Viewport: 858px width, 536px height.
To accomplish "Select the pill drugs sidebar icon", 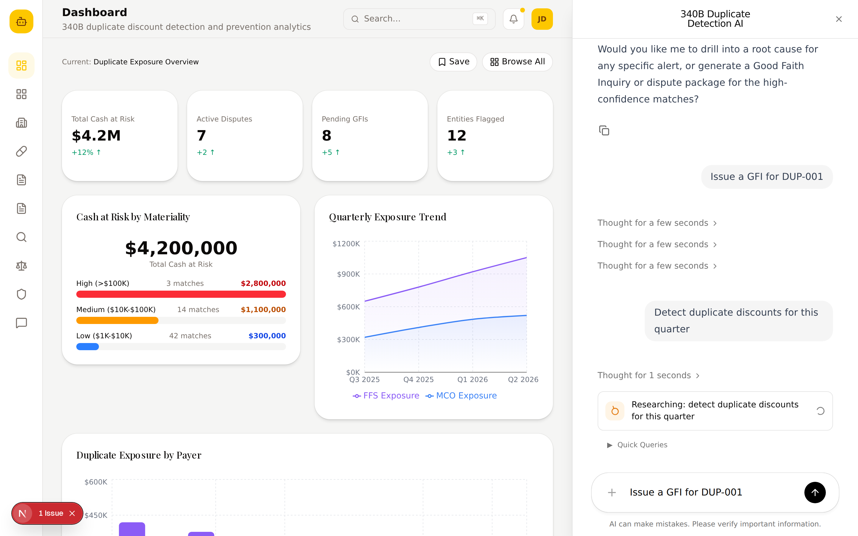I will click(21, 151).
